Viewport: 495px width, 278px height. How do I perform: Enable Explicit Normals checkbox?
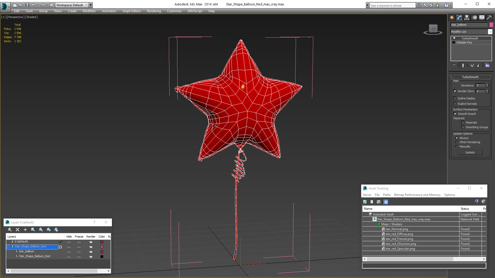[x=455, y=103]
